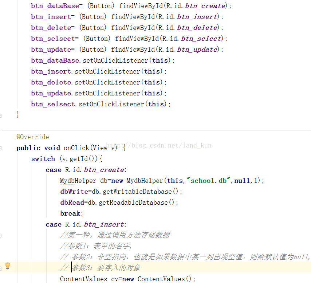
Task: Click the yellow lightbulb intention icon in gutter
Action: (x=8, y=266)
